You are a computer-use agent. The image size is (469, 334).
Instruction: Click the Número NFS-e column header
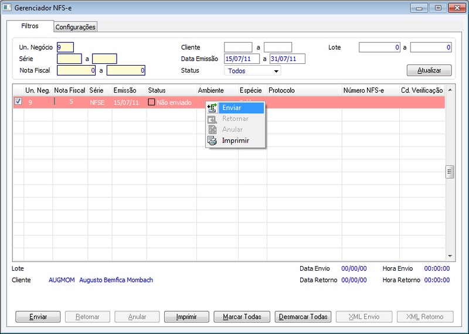[371, 90]
